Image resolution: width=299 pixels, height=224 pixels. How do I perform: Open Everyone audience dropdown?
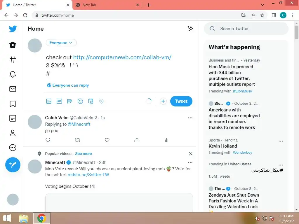(x=61, y=43)
